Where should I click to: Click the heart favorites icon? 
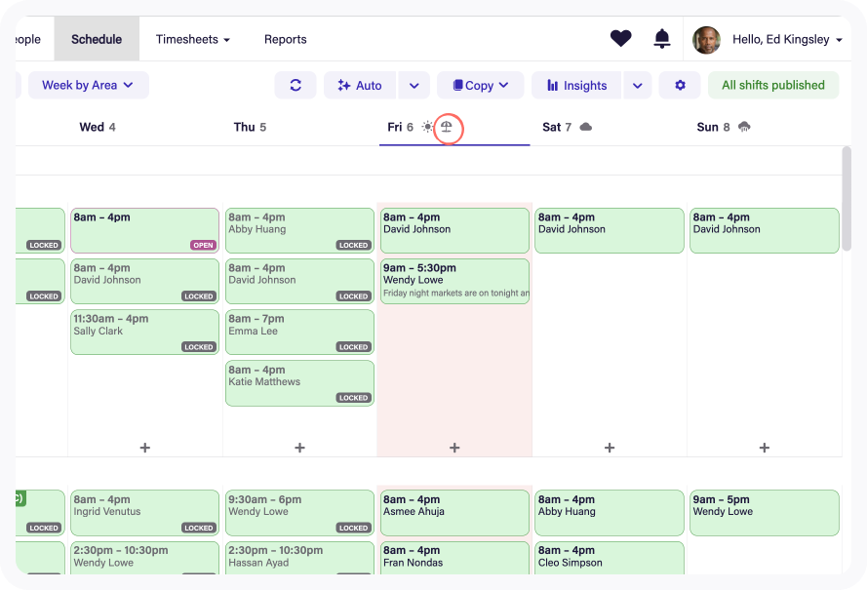tap(620, 39)
